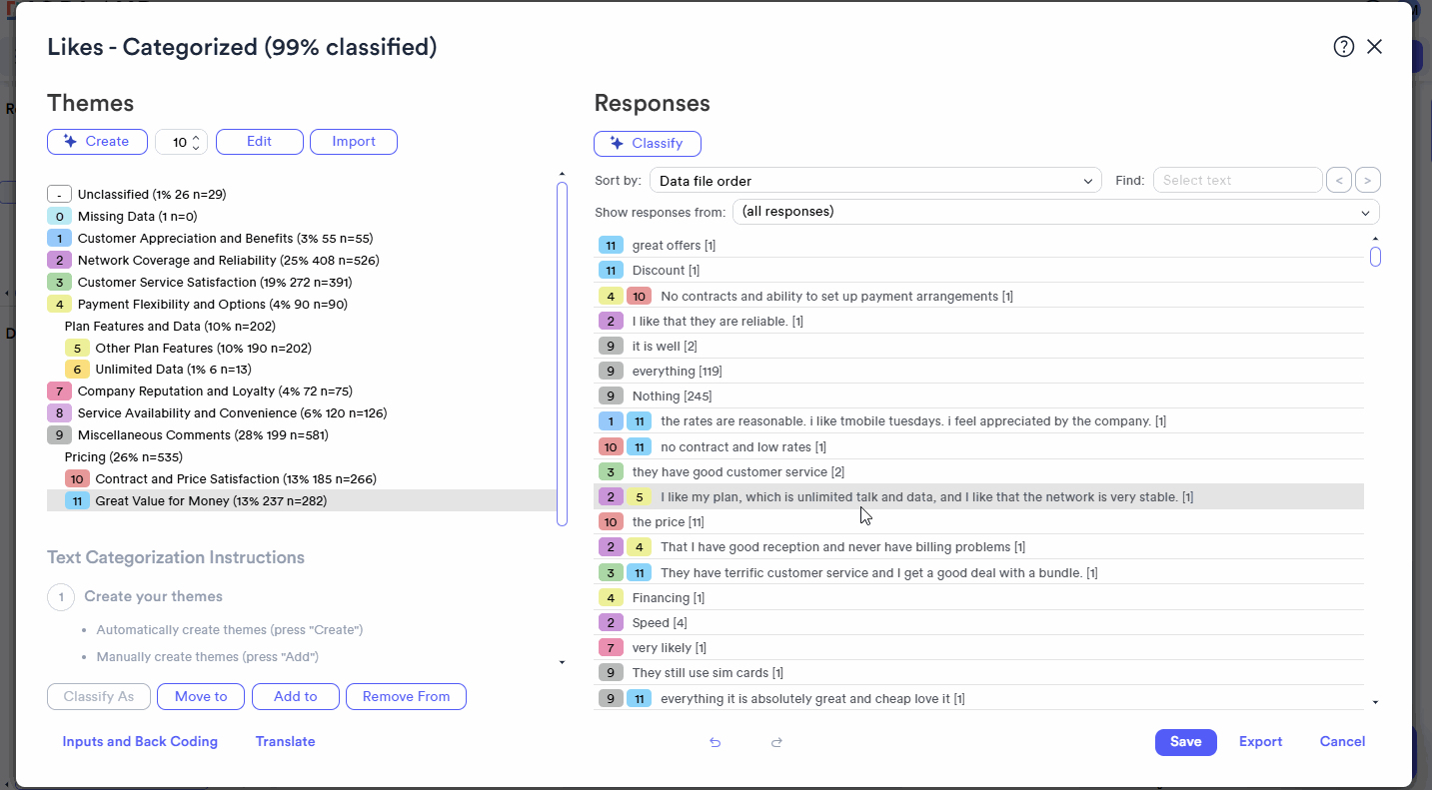Click the redo arrow icon
Screen dimensions: 1432x790
point(776,742)
